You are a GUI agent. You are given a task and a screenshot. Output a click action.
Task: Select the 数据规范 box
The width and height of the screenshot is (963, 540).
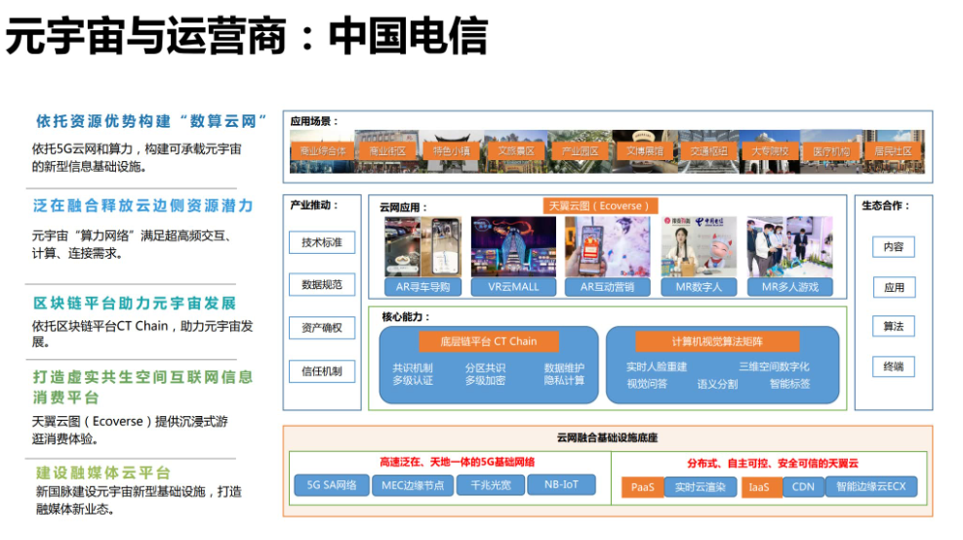point(322,284)
